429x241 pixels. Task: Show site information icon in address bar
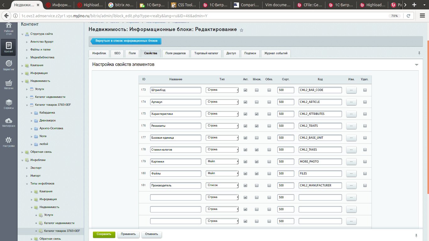click(x=15, y=16)
